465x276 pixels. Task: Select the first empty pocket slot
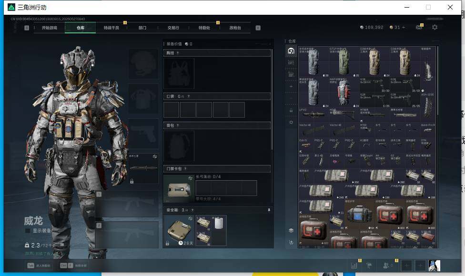172,110
